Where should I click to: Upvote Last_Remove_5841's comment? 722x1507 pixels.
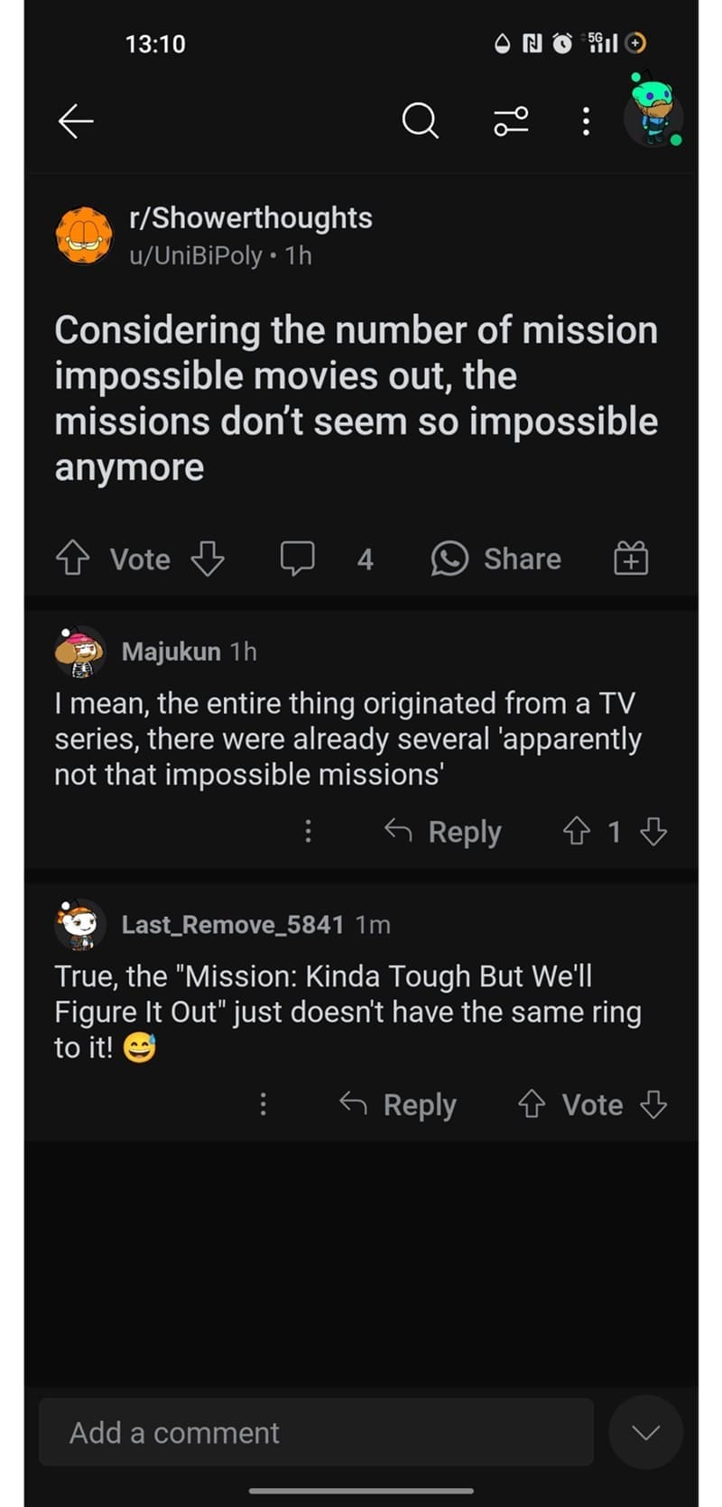(532, 1105)
